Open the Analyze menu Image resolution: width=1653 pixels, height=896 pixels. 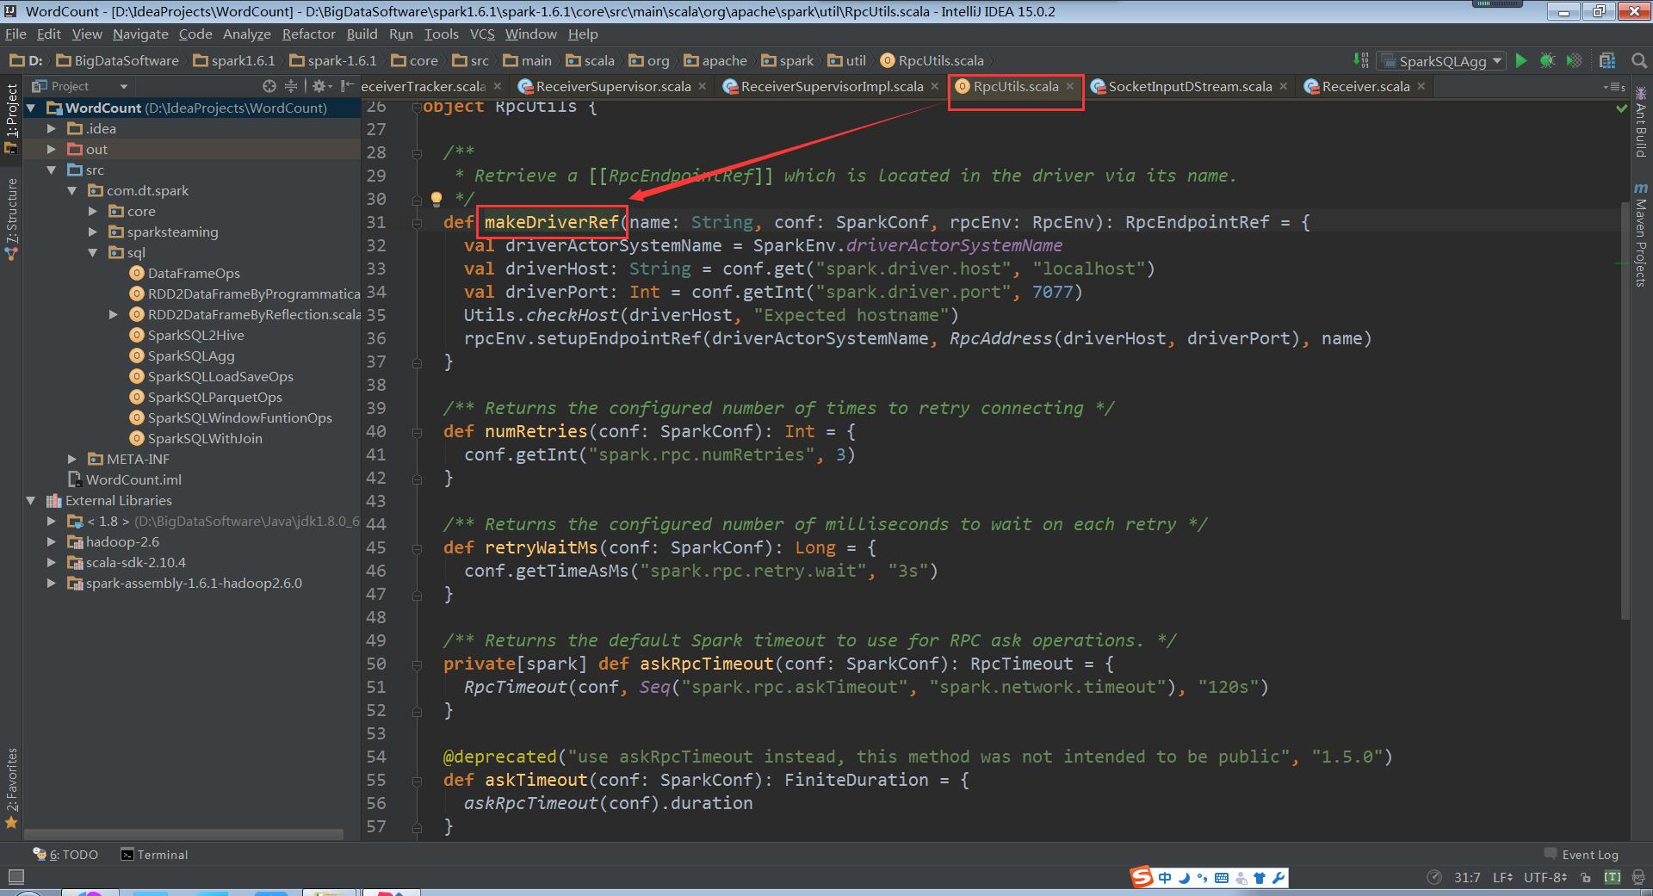[246, 34]
